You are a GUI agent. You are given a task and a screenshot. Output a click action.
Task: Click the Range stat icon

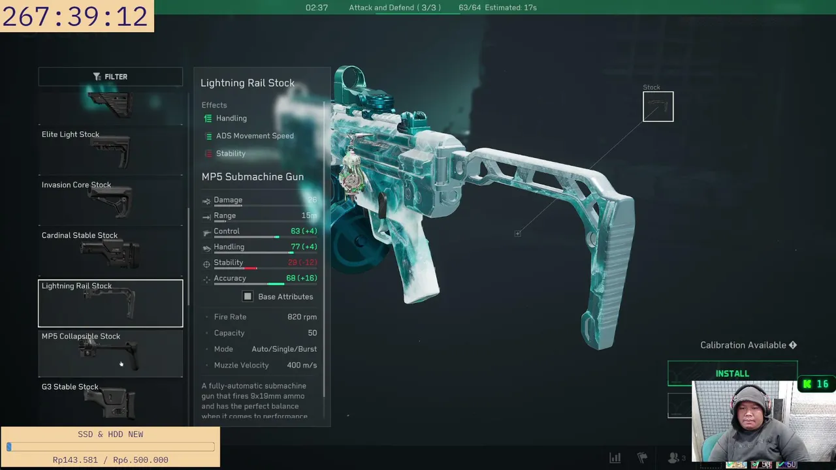(x=206, y=216)
